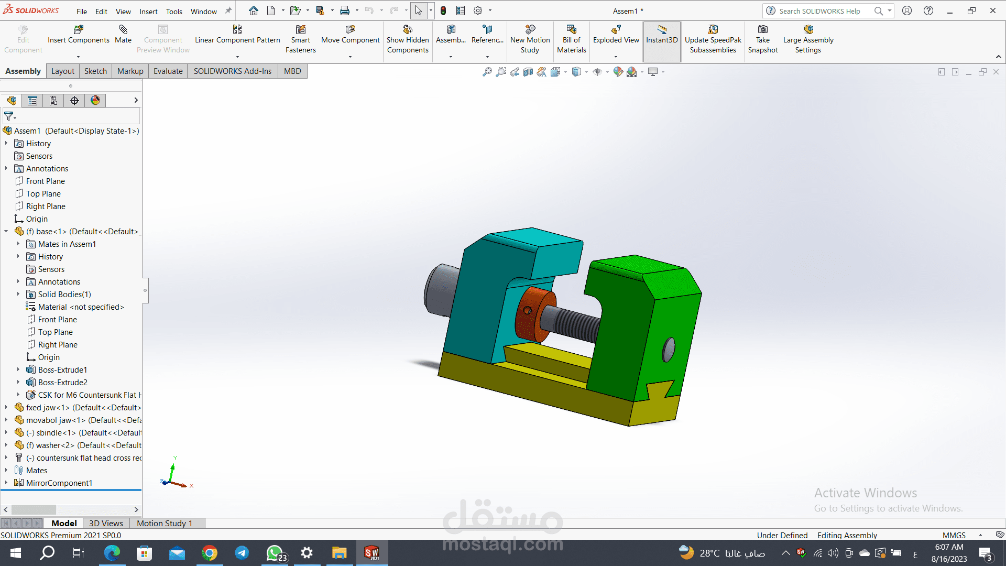Click the Exploded View tool
Viewport: 1006px width, 566px height.
616,35
